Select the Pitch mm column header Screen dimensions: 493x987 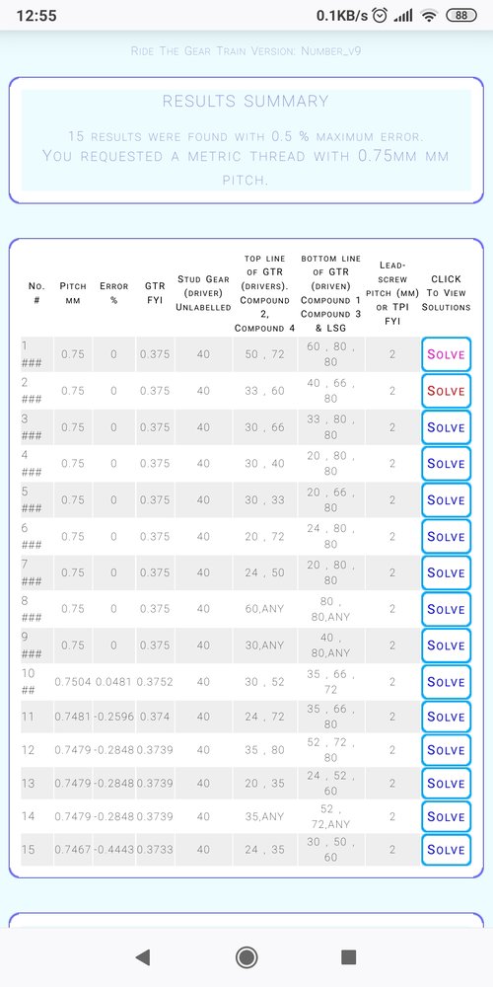(x=73, y=293)
